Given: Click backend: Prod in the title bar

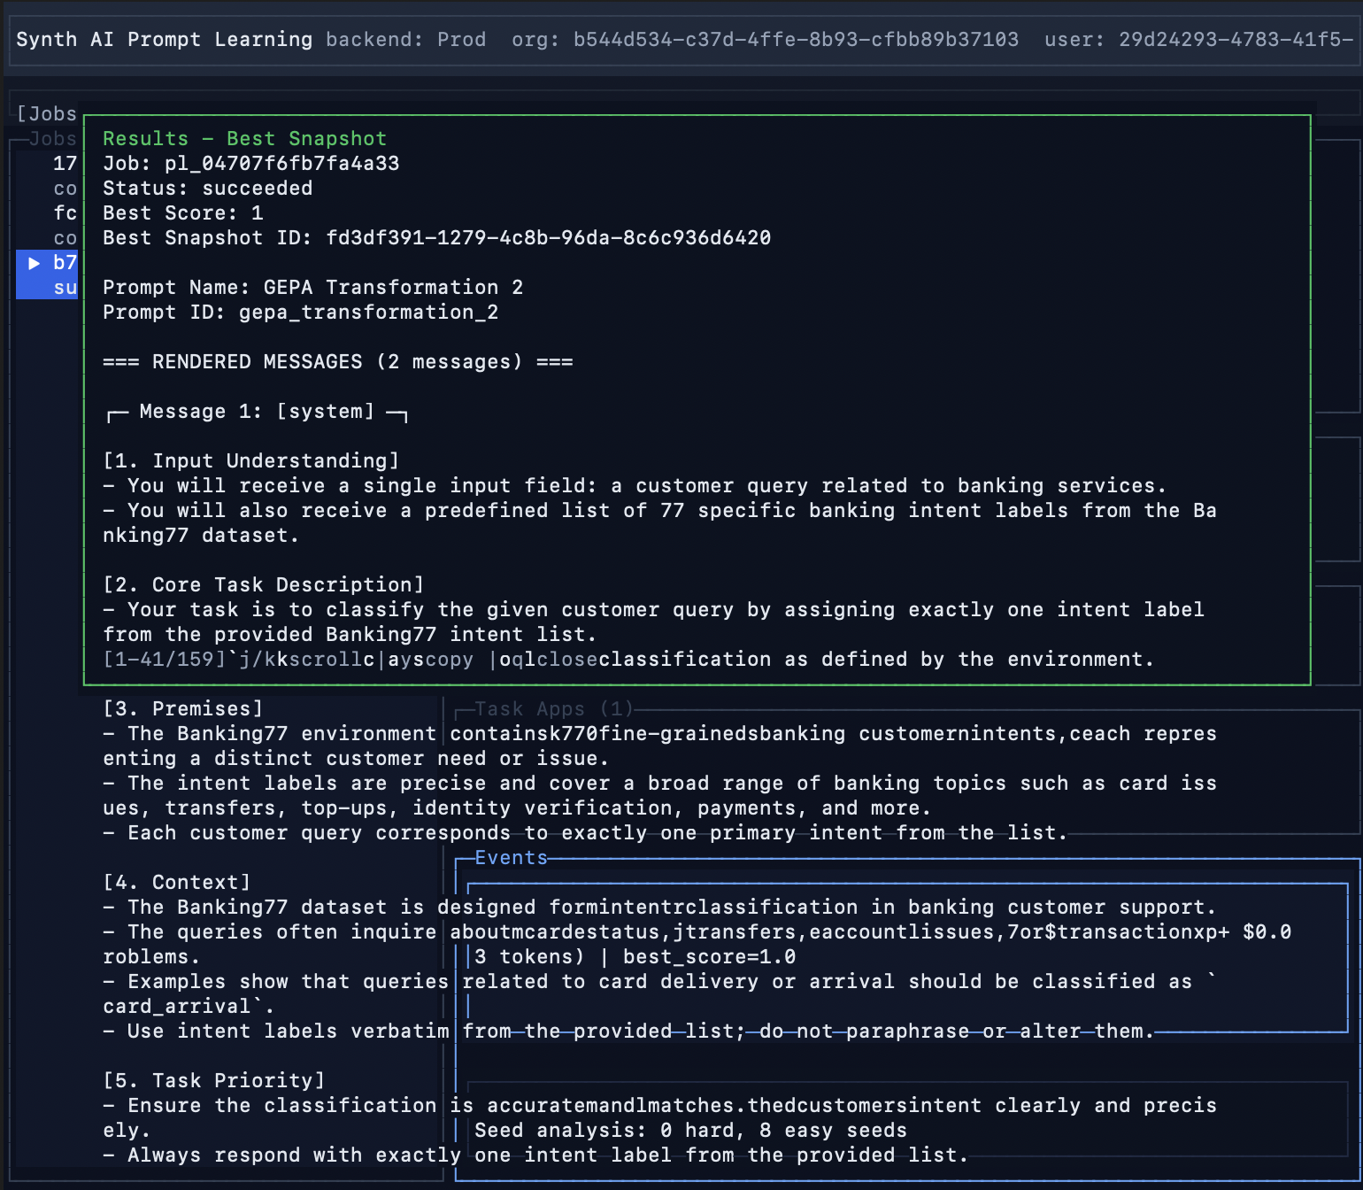Looking at the screenshot, I should tap(405, 39).
